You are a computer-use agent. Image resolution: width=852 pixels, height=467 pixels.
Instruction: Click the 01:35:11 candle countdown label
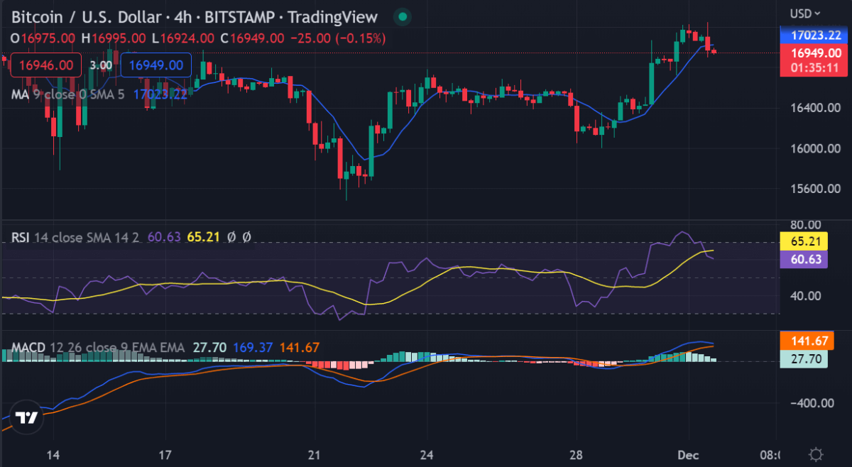pos(815,68)
